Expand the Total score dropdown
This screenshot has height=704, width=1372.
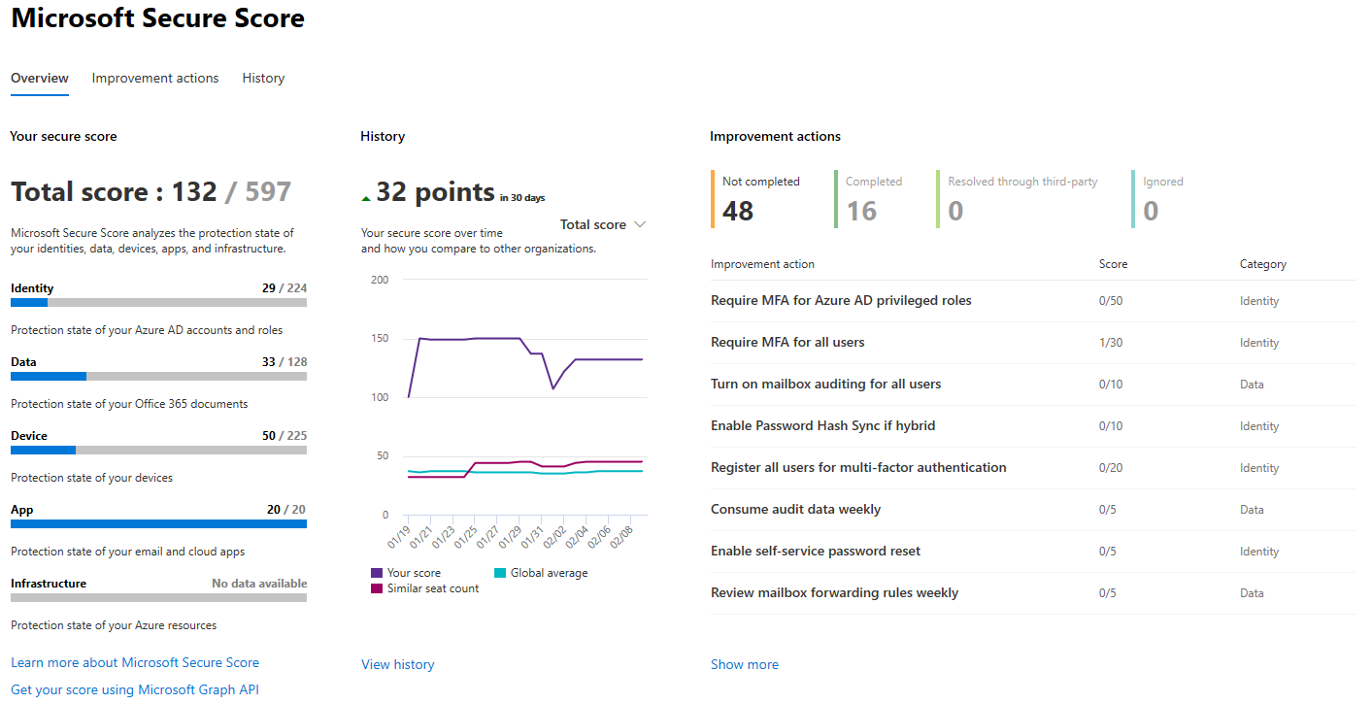[x=603, y=224]
